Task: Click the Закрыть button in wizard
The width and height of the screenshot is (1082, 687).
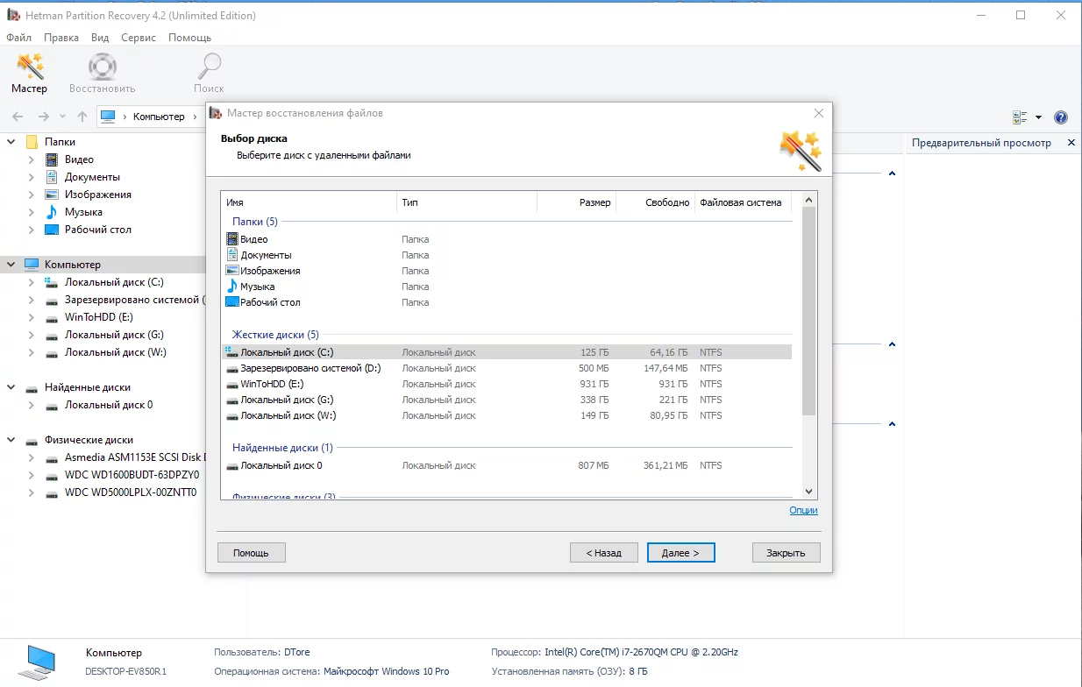Action: [x=786, y=553]
